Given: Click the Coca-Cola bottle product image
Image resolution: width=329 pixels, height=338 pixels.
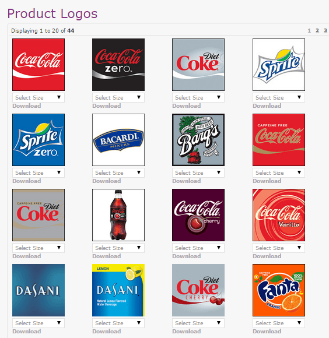Looking at the screenshot, I should tap(118, 215).
